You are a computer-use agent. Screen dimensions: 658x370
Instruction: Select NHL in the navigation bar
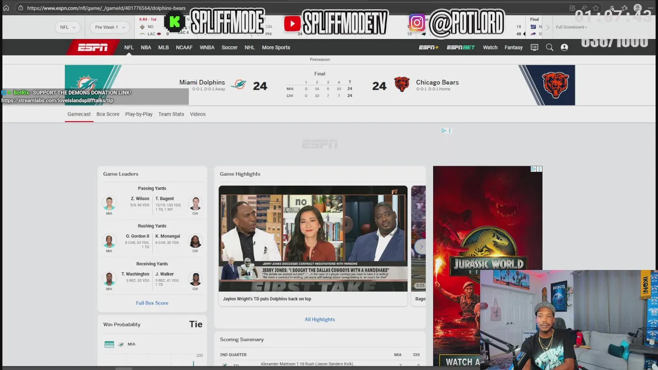[249, 47]
